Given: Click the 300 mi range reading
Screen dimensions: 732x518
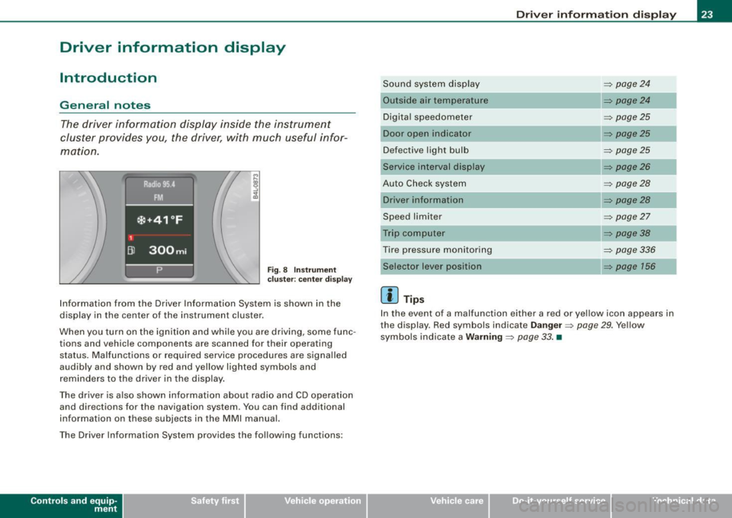Looking at the screenshot, I should pos(168,251).
